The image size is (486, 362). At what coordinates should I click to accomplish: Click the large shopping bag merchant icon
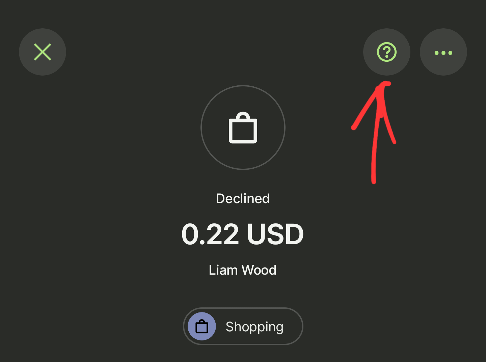point(243,128)
